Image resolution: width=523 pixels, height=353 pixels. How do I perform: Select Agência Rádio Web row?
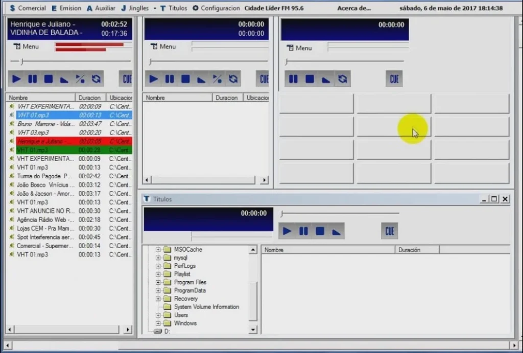(x=69, y=220)
